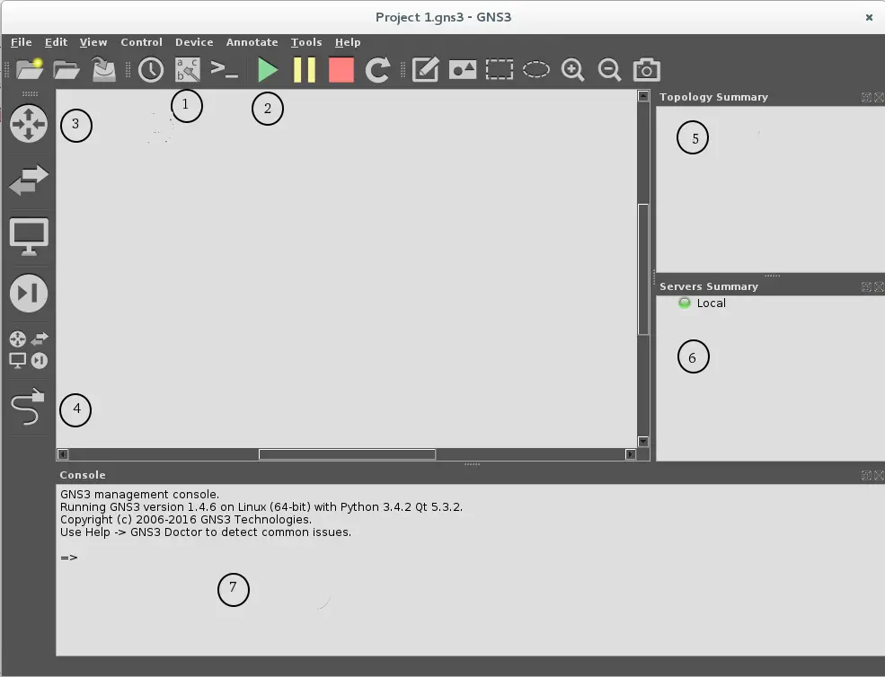Select the Local server entry
Viewport: 885px width, 677px height.
[703, 303]
